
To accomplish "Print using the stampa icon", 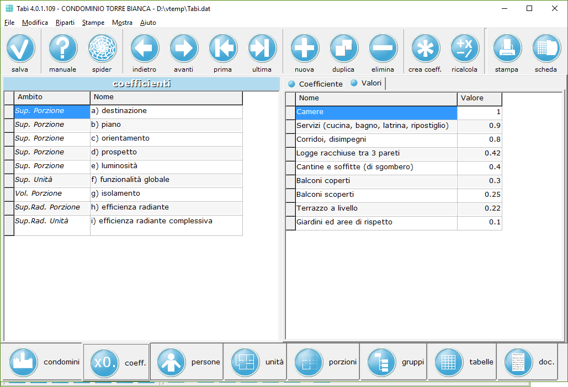I will click(507, 49).
